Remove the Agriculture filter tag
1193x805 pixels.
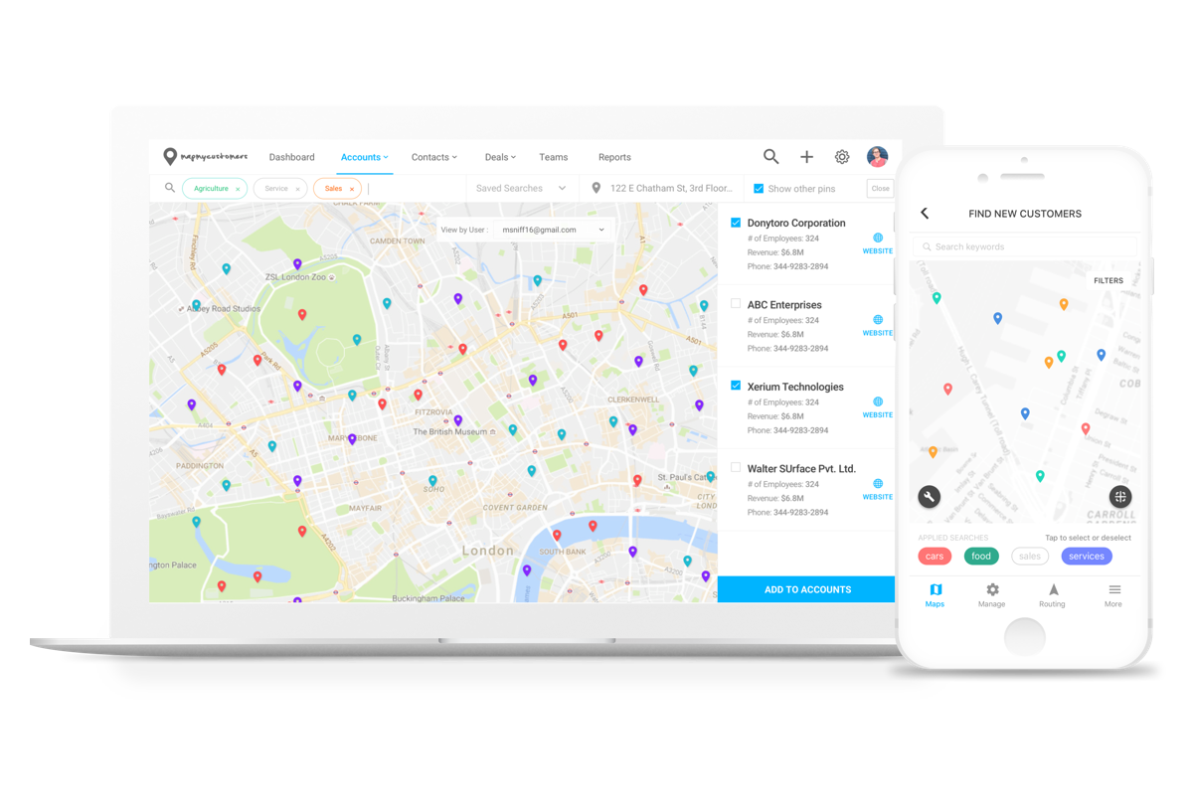point(238,189)
